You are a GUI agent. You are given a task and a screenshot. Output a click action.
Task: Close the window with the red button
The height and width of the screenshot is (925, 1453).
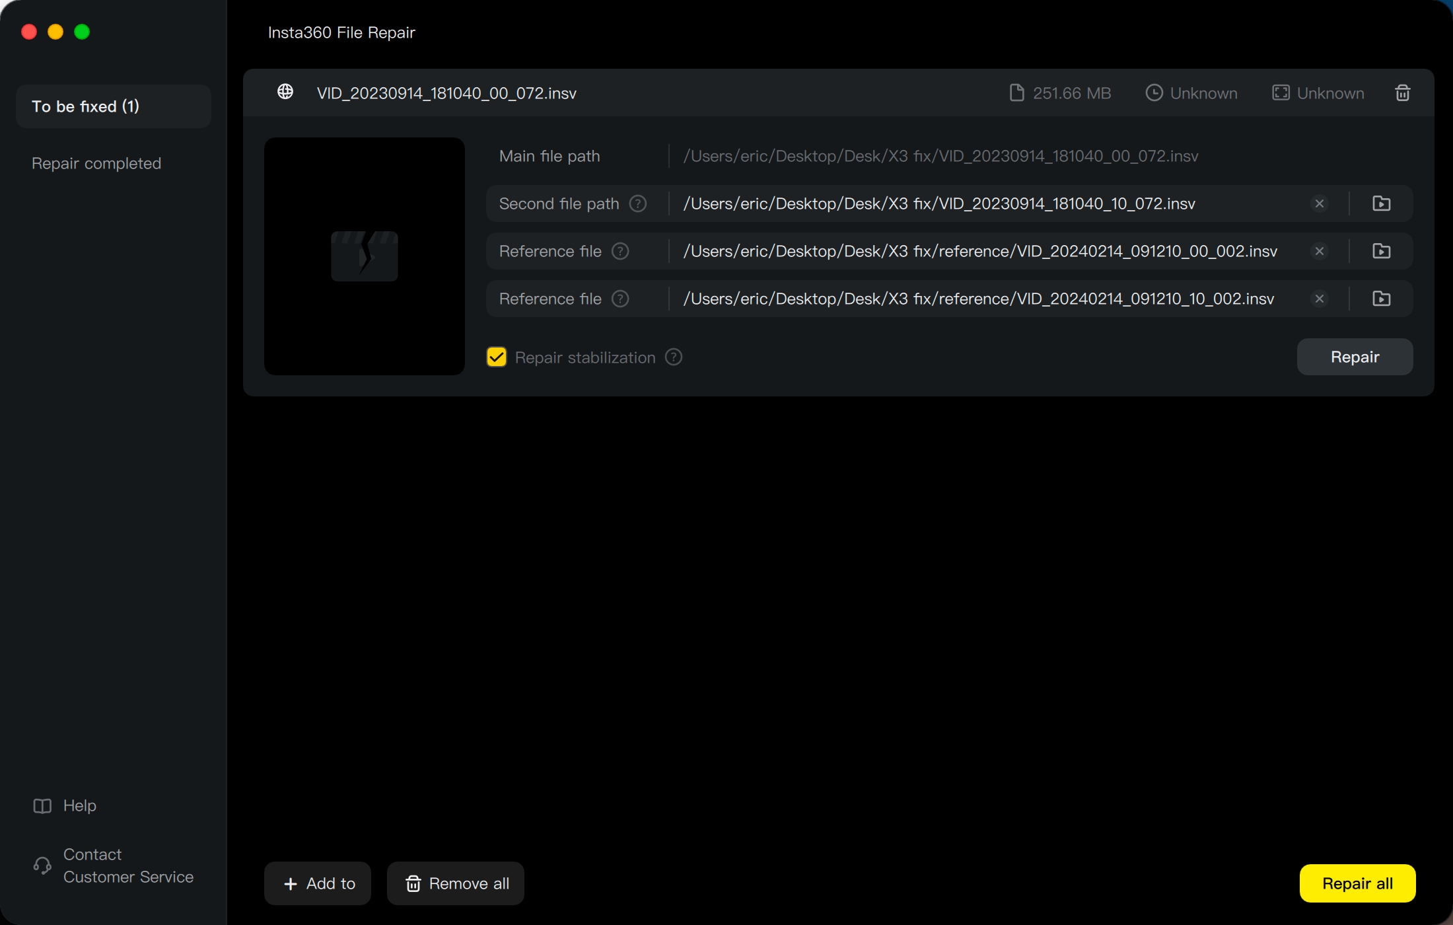click(x=29, y=32)
